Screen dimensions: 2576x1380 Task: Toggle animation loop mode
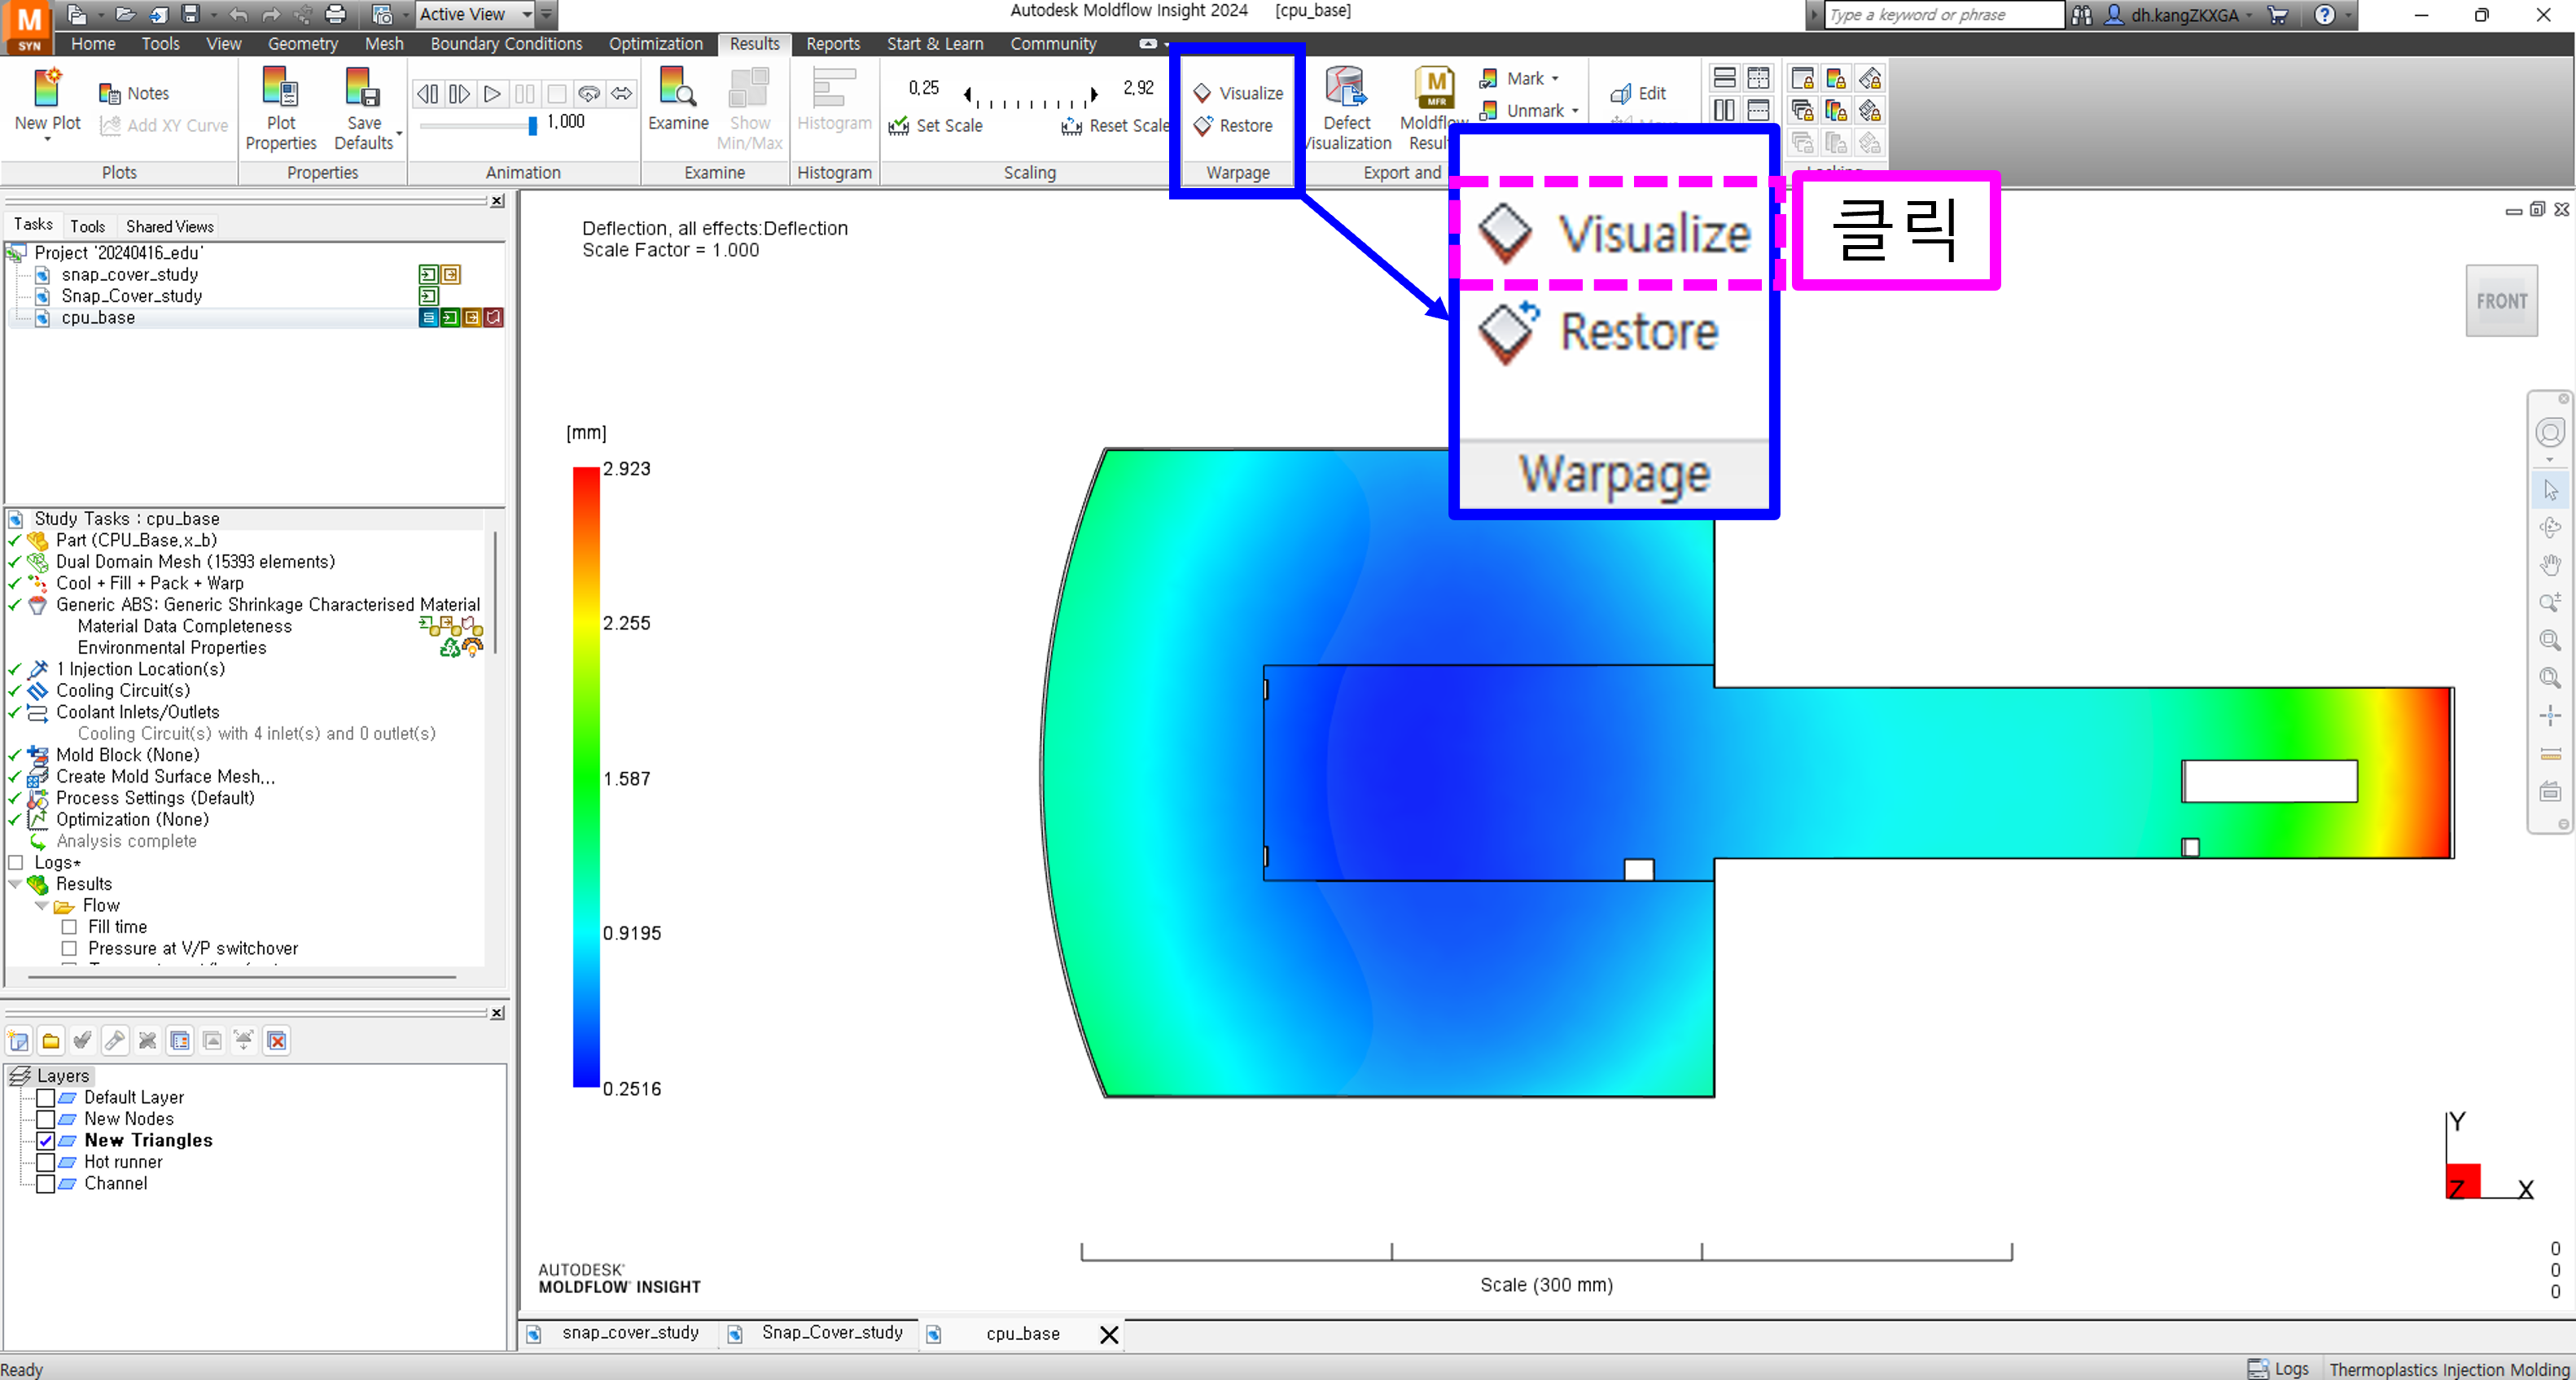[x=589, y=94]
